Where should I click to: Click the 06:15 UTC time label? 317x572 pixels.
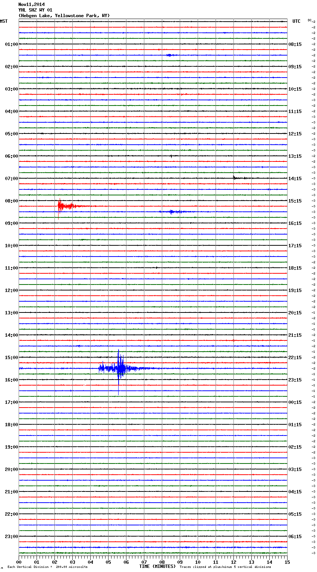pyautogui.click(x=295, y=537)
